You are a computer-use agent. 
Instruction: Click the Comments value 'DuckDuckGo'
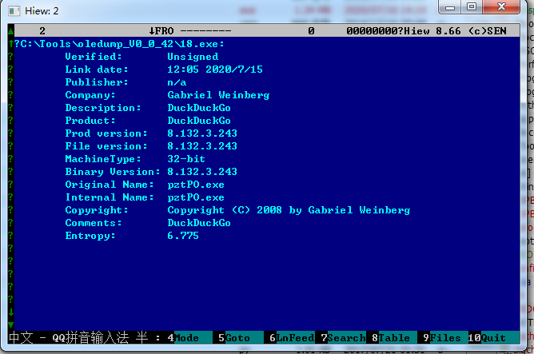[199, 223]
